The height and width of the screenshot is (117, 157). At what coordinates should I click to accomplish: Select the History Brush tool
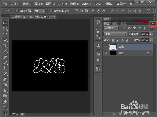pos(5,74)
